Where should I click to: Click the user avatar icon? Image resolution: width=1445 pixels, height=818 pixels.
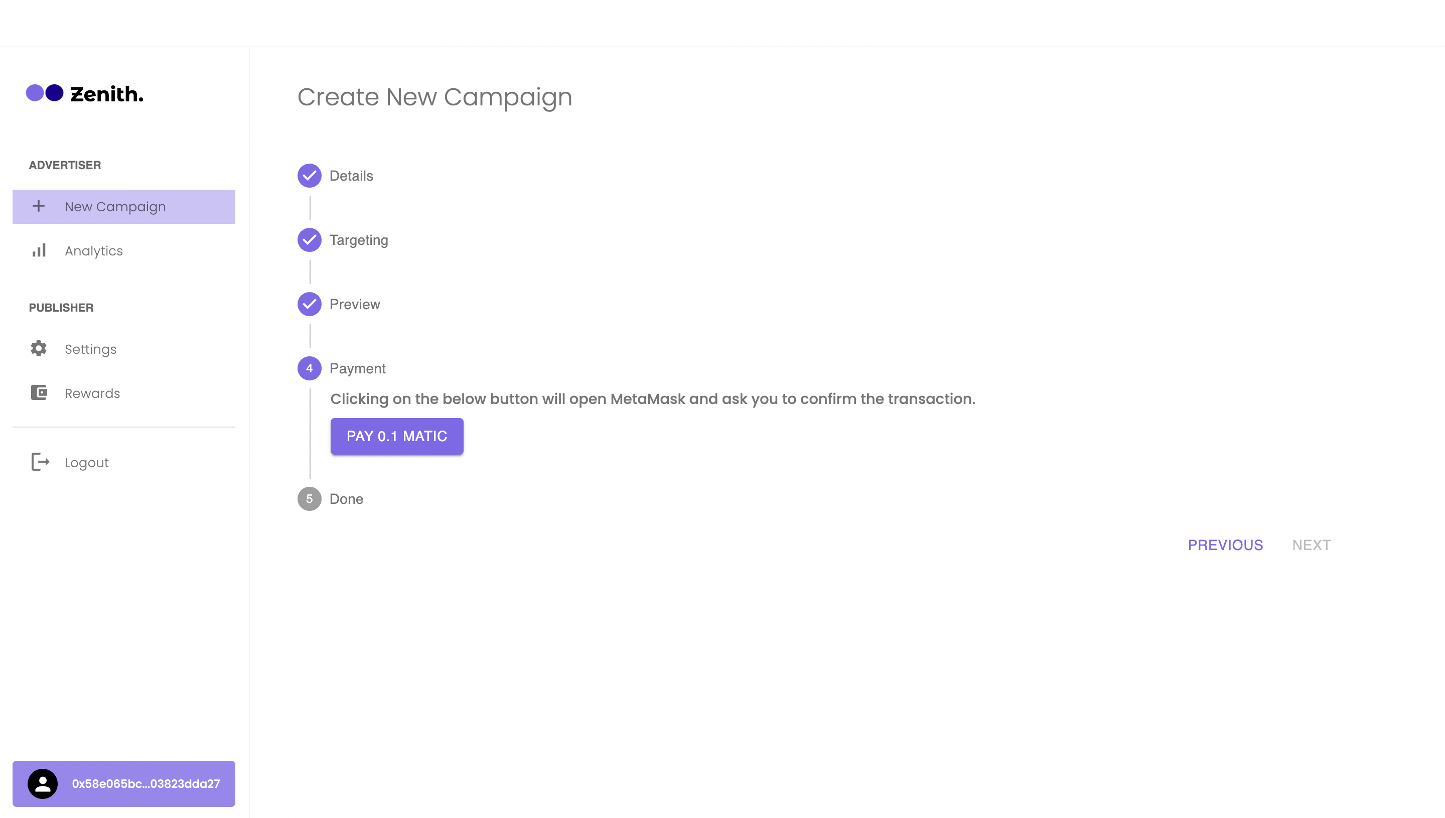point(43,783)
